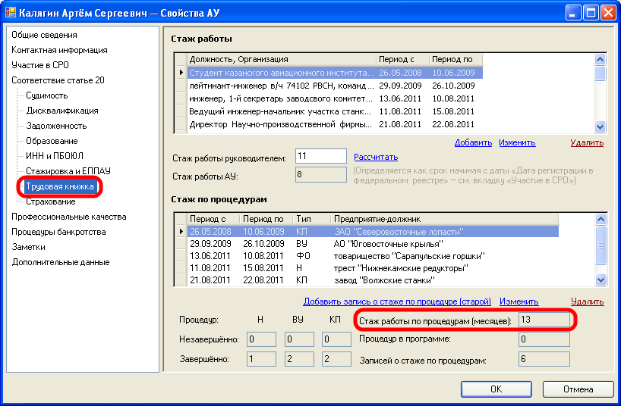Select 'Трудовая книжка' in the sidebar tree

pyautogui.click(x=60, y=186)
